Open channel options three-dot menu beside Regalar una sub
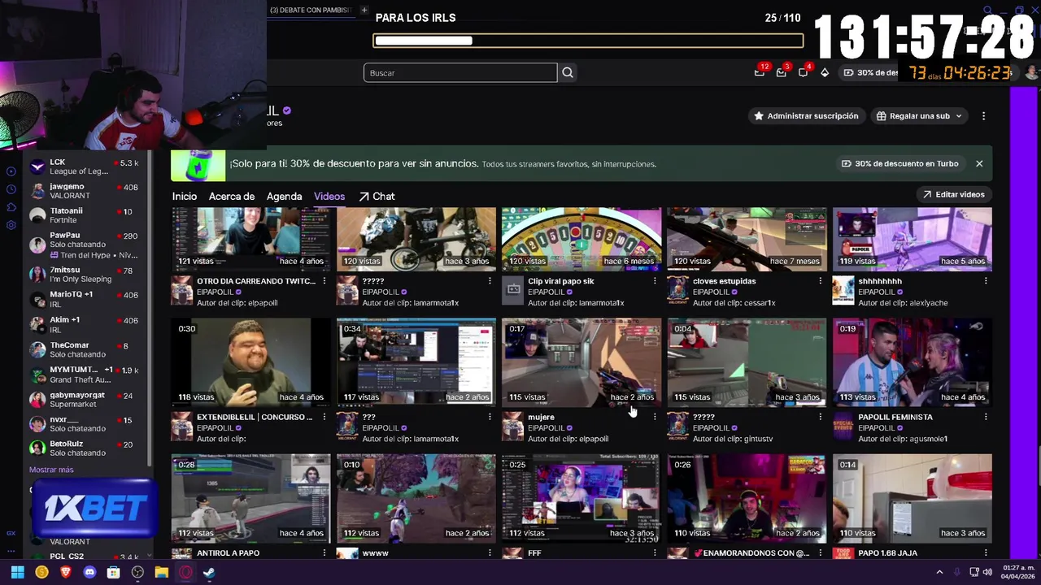The image size is (1041, 585). (983, 116)
